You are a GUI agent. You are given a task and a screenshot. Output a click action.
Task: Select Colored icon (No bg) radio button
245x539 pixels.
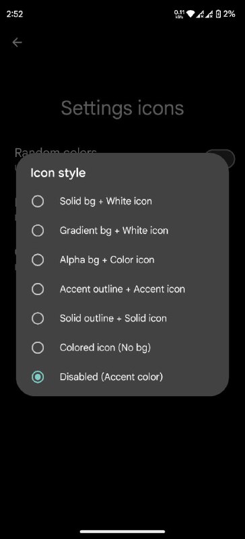coord(38,348)
